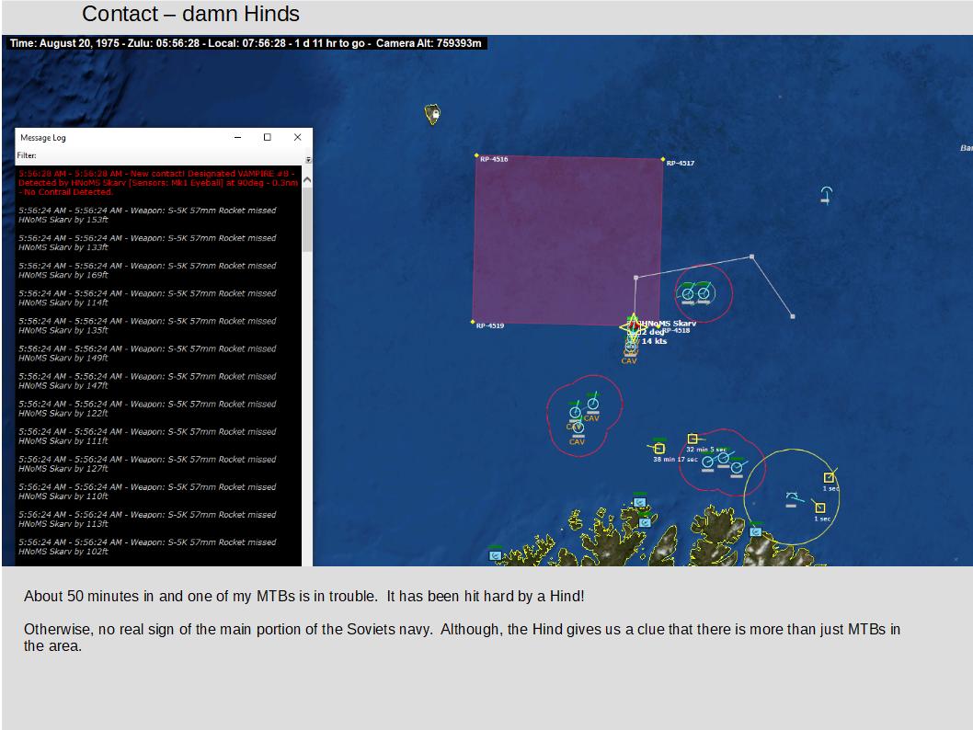This screenshot has height=730, width=973.
Task: Click log entry rocket missed by 135ft
Action: pos(148,325)
